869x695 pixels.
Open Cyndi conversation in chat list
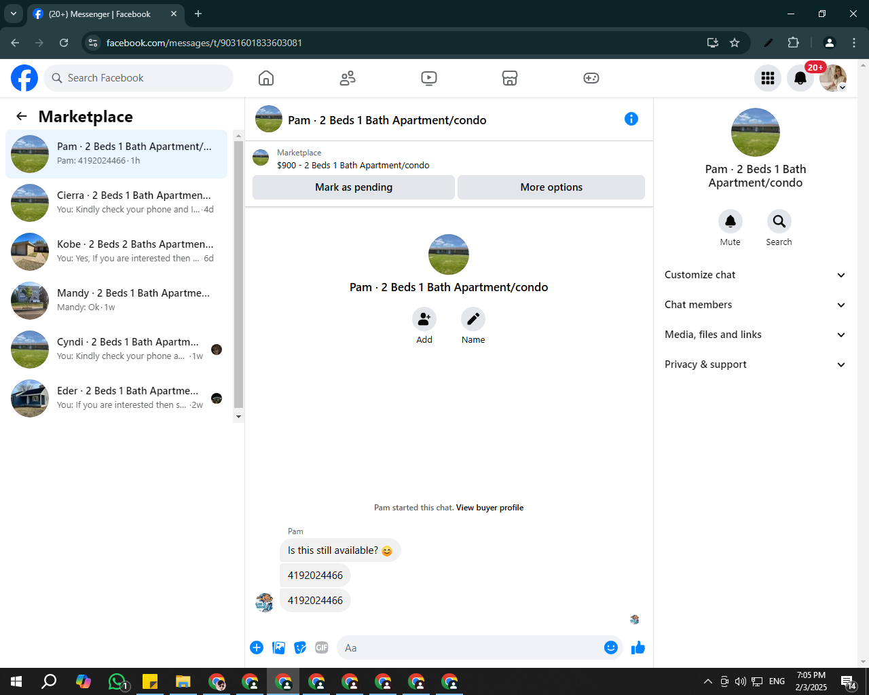pyautogui.click(x=116, y=350)
